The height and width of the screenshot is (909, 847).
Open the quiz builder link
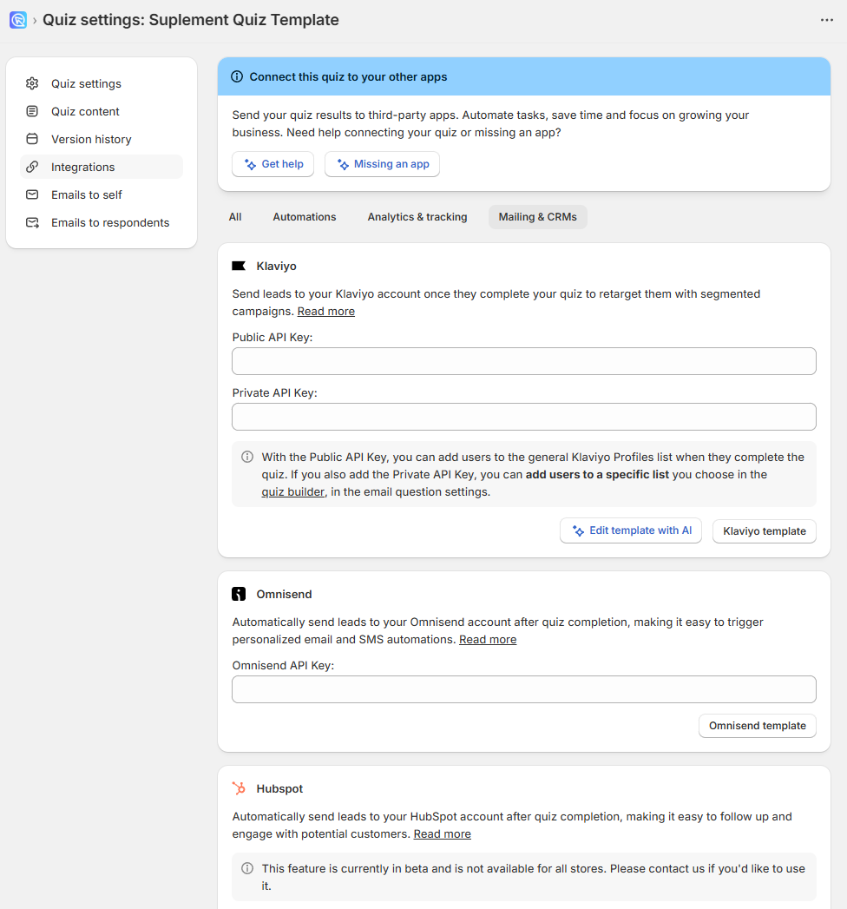tap(293, 491)
